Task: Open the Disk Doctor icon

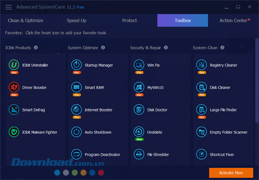Action: click(139, 109)
